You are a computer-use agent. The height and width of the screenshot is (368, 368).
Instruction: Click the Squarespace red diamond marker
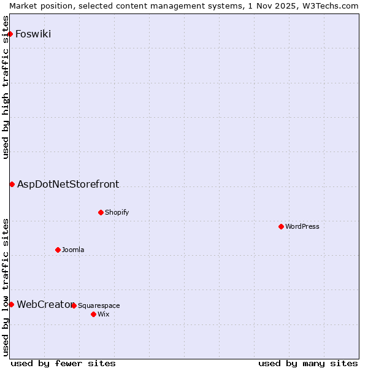point(74,305)
